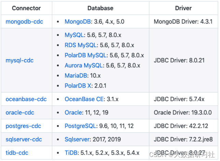220x161 pixels.
Task: Visit the MariaDB link
Action: point(76,76)
